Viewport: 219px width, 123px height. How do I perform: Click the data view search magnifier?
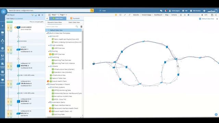(x=77, y=27)
